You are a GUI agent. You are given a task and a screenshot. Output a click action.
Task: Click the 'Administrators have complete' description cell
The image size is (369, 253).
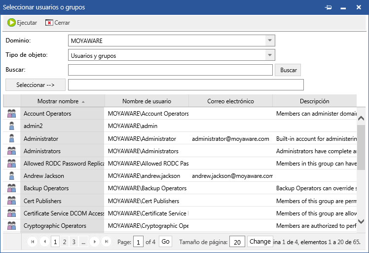315,151
